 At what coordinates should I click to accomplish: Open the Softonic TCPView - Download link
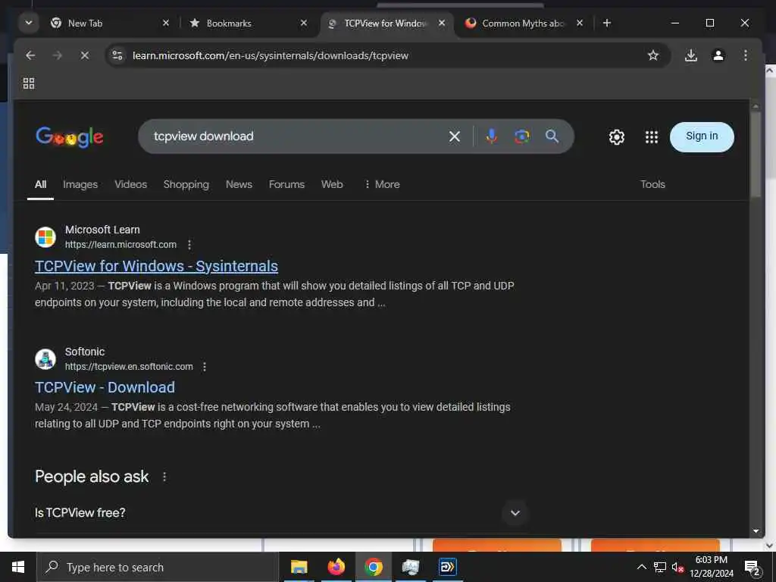(105, 387)
